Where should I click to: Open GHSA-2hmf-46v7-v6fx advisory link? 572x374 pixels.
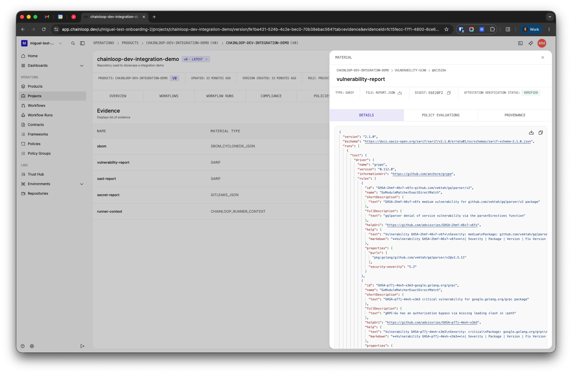click(x=432, y=225)
